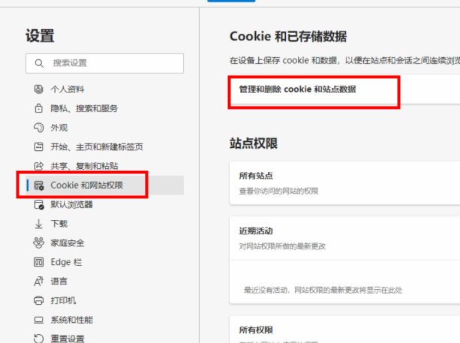Open 默认浏览器 settings
This screenshot has width=460, height=343.
[x=71, y=204]
